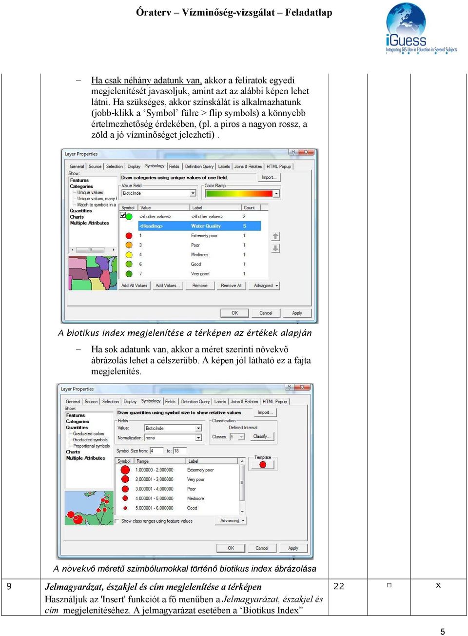Select Proportional symbols under Quantities
Screen dimensions: 468x636
[92, 446]
